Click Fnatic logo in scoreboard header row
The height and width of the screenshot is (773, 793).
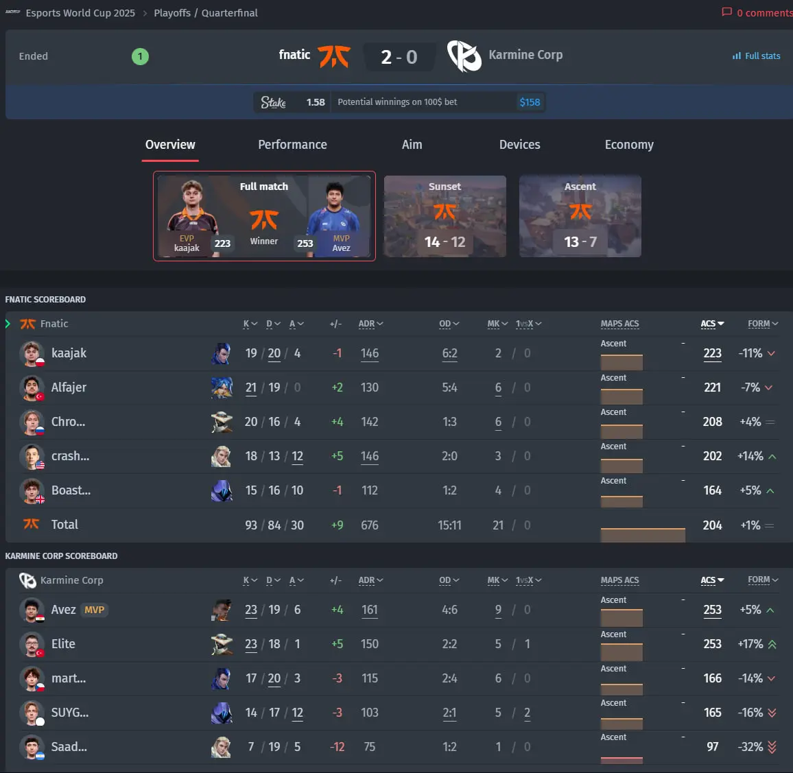coord(27,324)
